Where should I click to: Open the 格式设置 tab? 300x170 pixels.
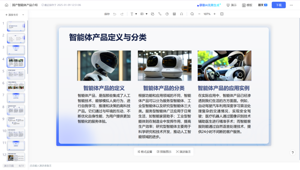[x=145, y=152]
